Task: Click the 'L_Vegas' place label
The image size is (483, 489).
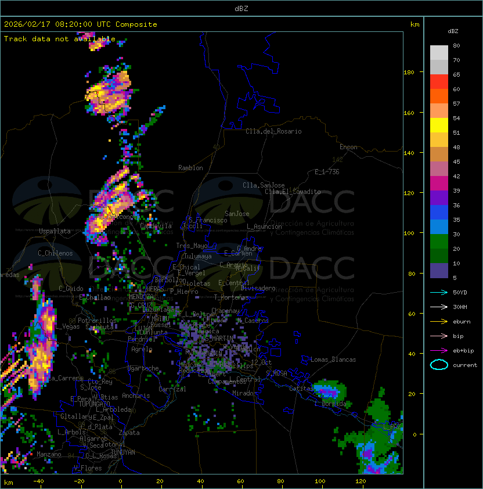Action: click(x=67, y=326)
